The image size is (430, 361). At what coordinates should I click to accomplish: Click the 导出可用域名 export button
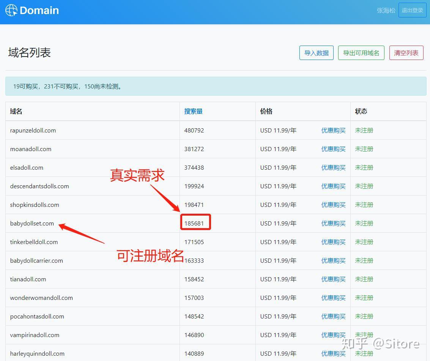(361, 53)
